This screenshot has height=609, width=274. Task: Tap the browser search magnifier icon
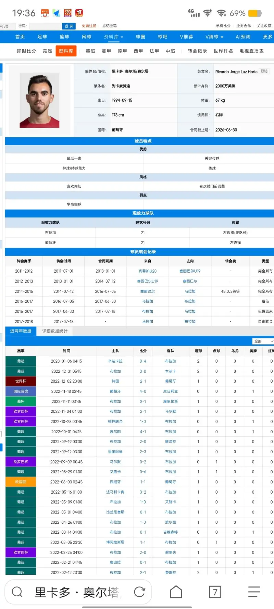(x=17, y=592)
